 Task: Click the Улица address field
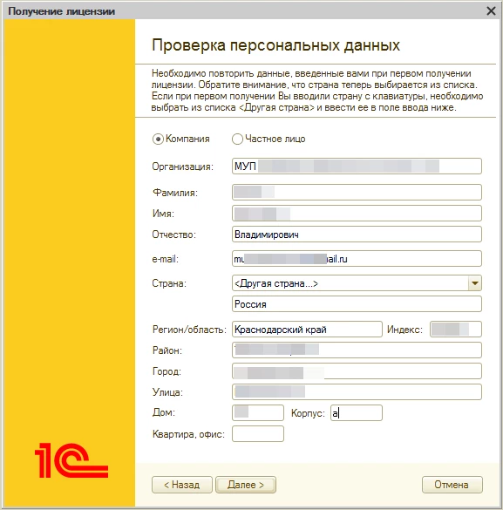click(x=357, y=392)
